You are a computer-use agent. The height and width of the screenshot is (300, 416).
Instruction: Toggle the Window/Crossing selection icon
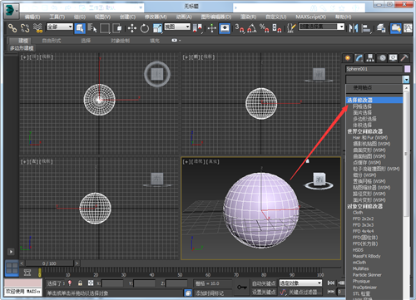click(x=117, y=28)
